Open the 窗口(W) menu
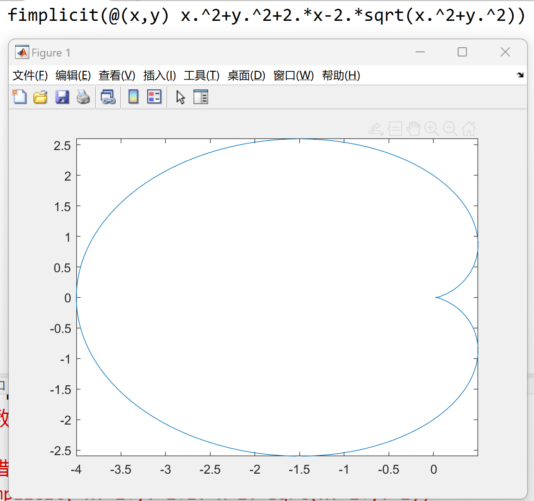The height and width of the screenshot is (501, 534). (293, 75)
